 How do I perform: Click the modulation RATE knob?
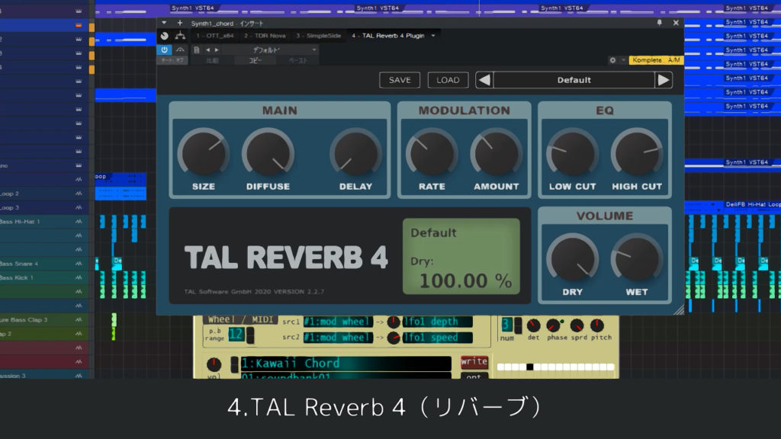[x=432, y=153]
